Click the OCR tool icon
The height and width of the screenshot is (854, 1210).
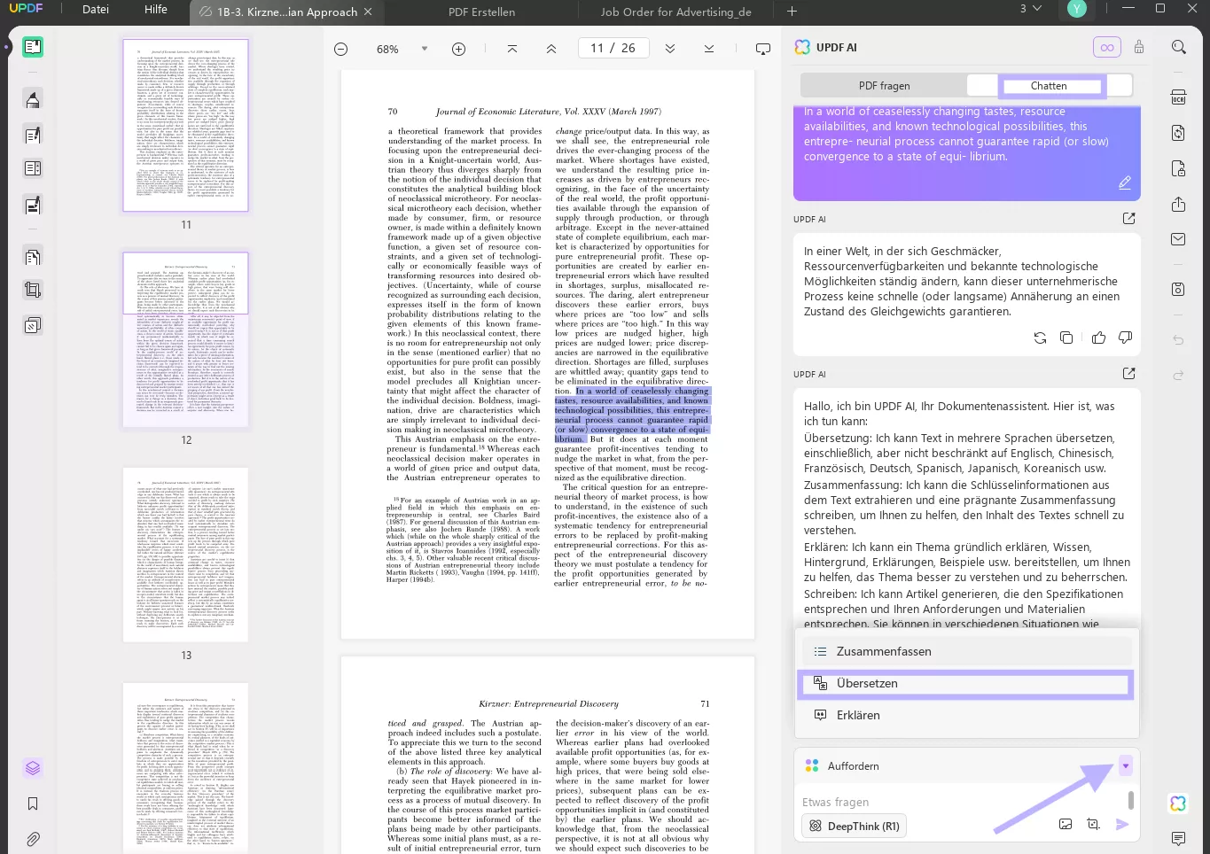[1178, 97]
